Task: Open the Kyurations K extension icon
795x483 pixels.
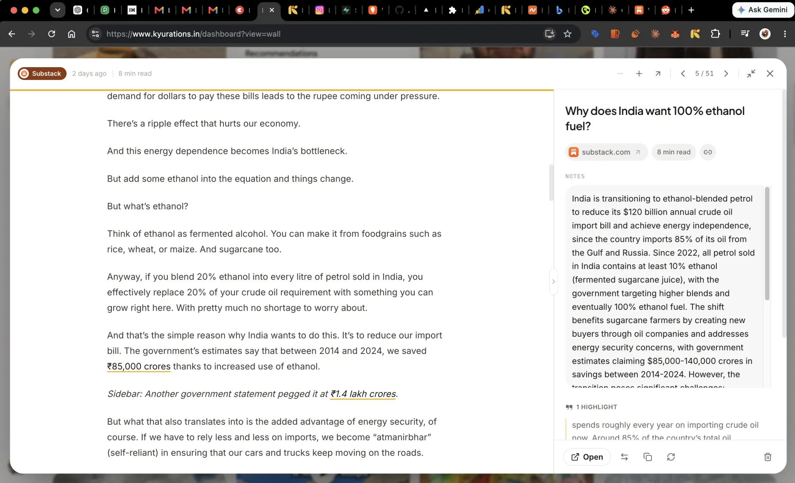Action: coord(695,34)
